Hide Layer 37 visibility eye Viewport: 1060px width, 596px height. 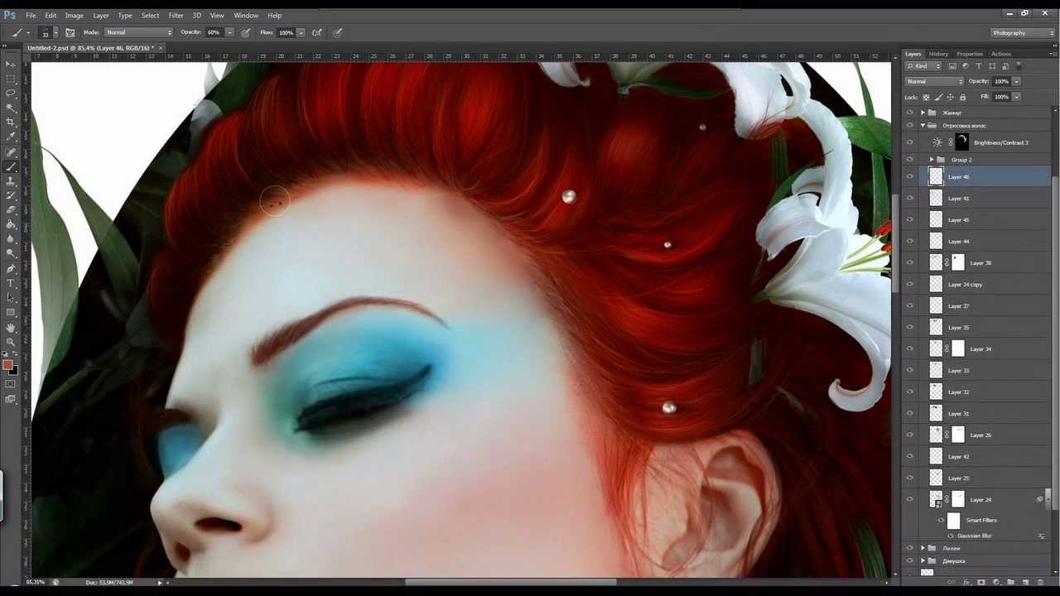(x=910, y=305)
